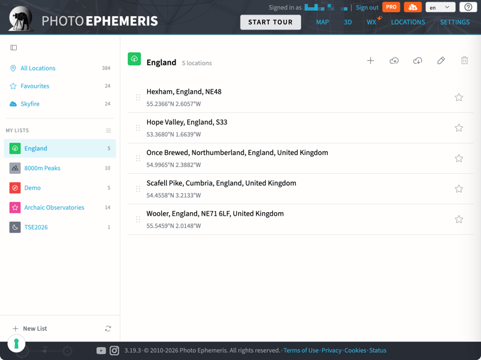Favourite Scafell Pike with its star
Viewport: 481px width, 360px height.
click(459, 189)
